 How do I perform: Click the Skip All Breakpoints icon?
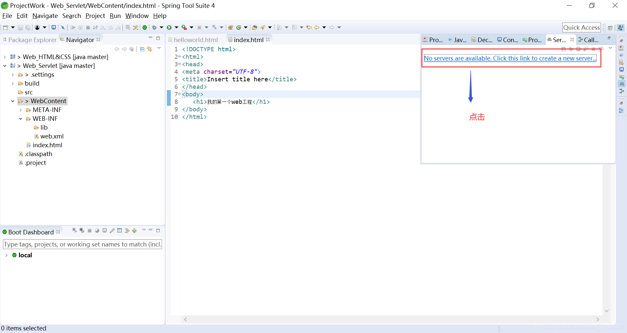[63, 27]
